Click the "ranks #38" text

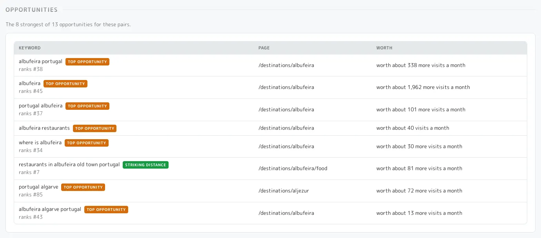pyautogui.click(x=31, y=69)
